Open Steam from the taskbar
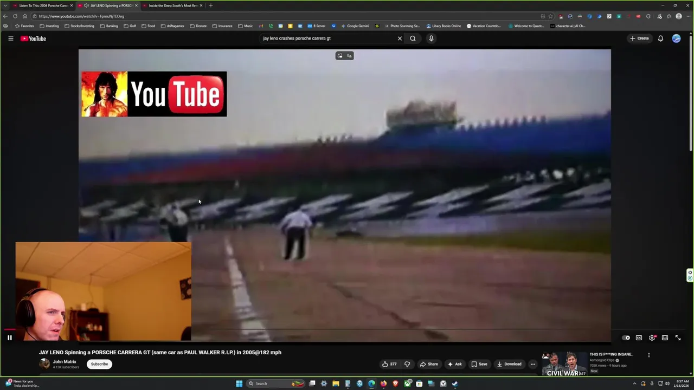This screenshot has width=694, height=390. (455, 383)
